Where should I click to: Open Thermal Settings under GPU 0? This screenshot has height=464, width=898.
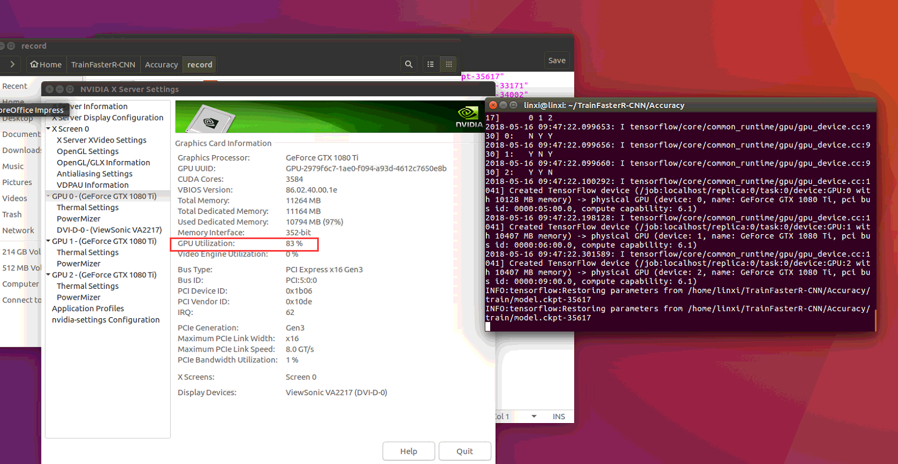[x=87, y=207]
